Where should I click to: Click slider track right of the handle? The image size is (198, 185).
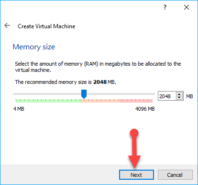pos(121,94)
